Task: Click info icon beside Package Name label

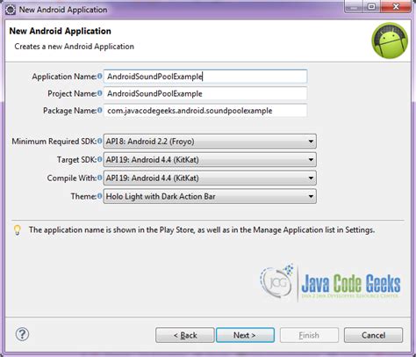Action: (100, 110)
